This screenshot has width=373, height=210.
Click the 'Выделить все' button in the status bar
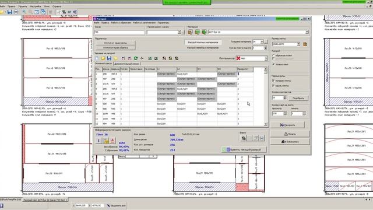coord(116,205)
